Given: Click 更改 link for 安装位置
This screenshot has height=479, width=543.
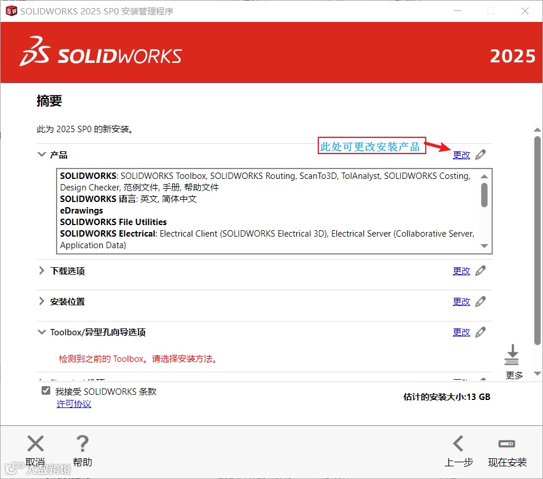Looking at the screenshot, I should 462,302.
